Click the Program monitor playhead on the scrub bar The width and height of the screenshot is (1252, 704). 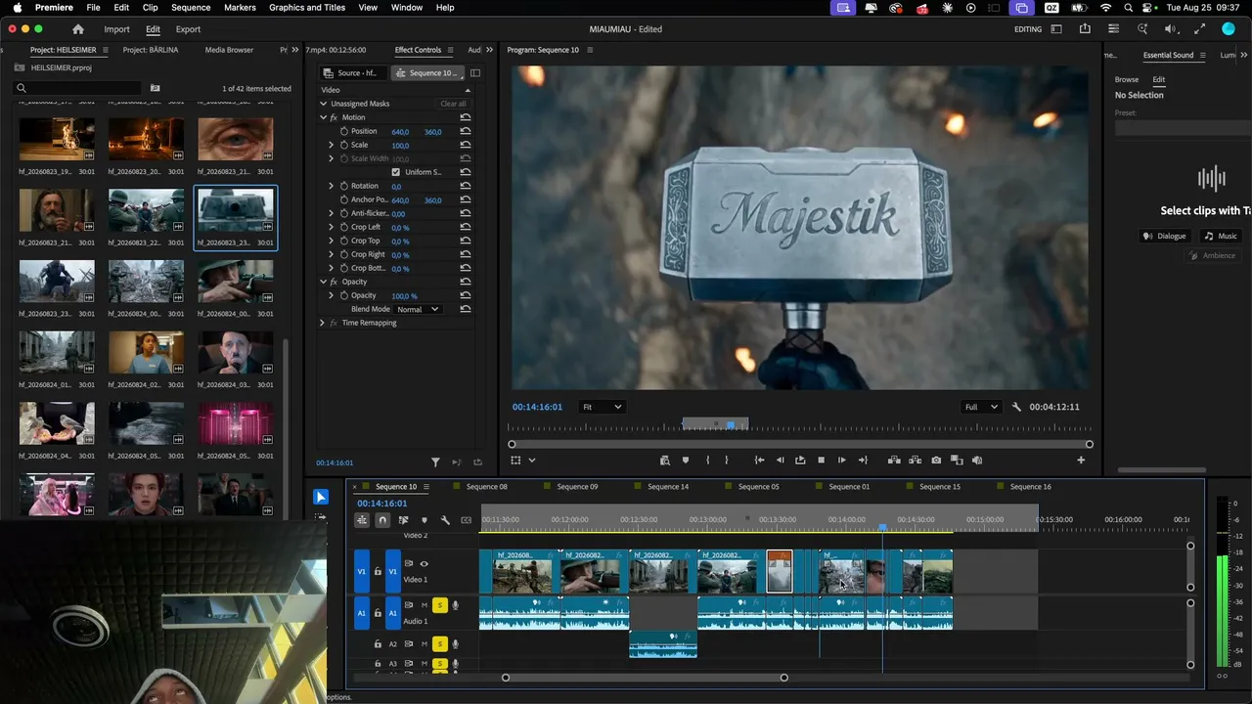pos(731,425)
